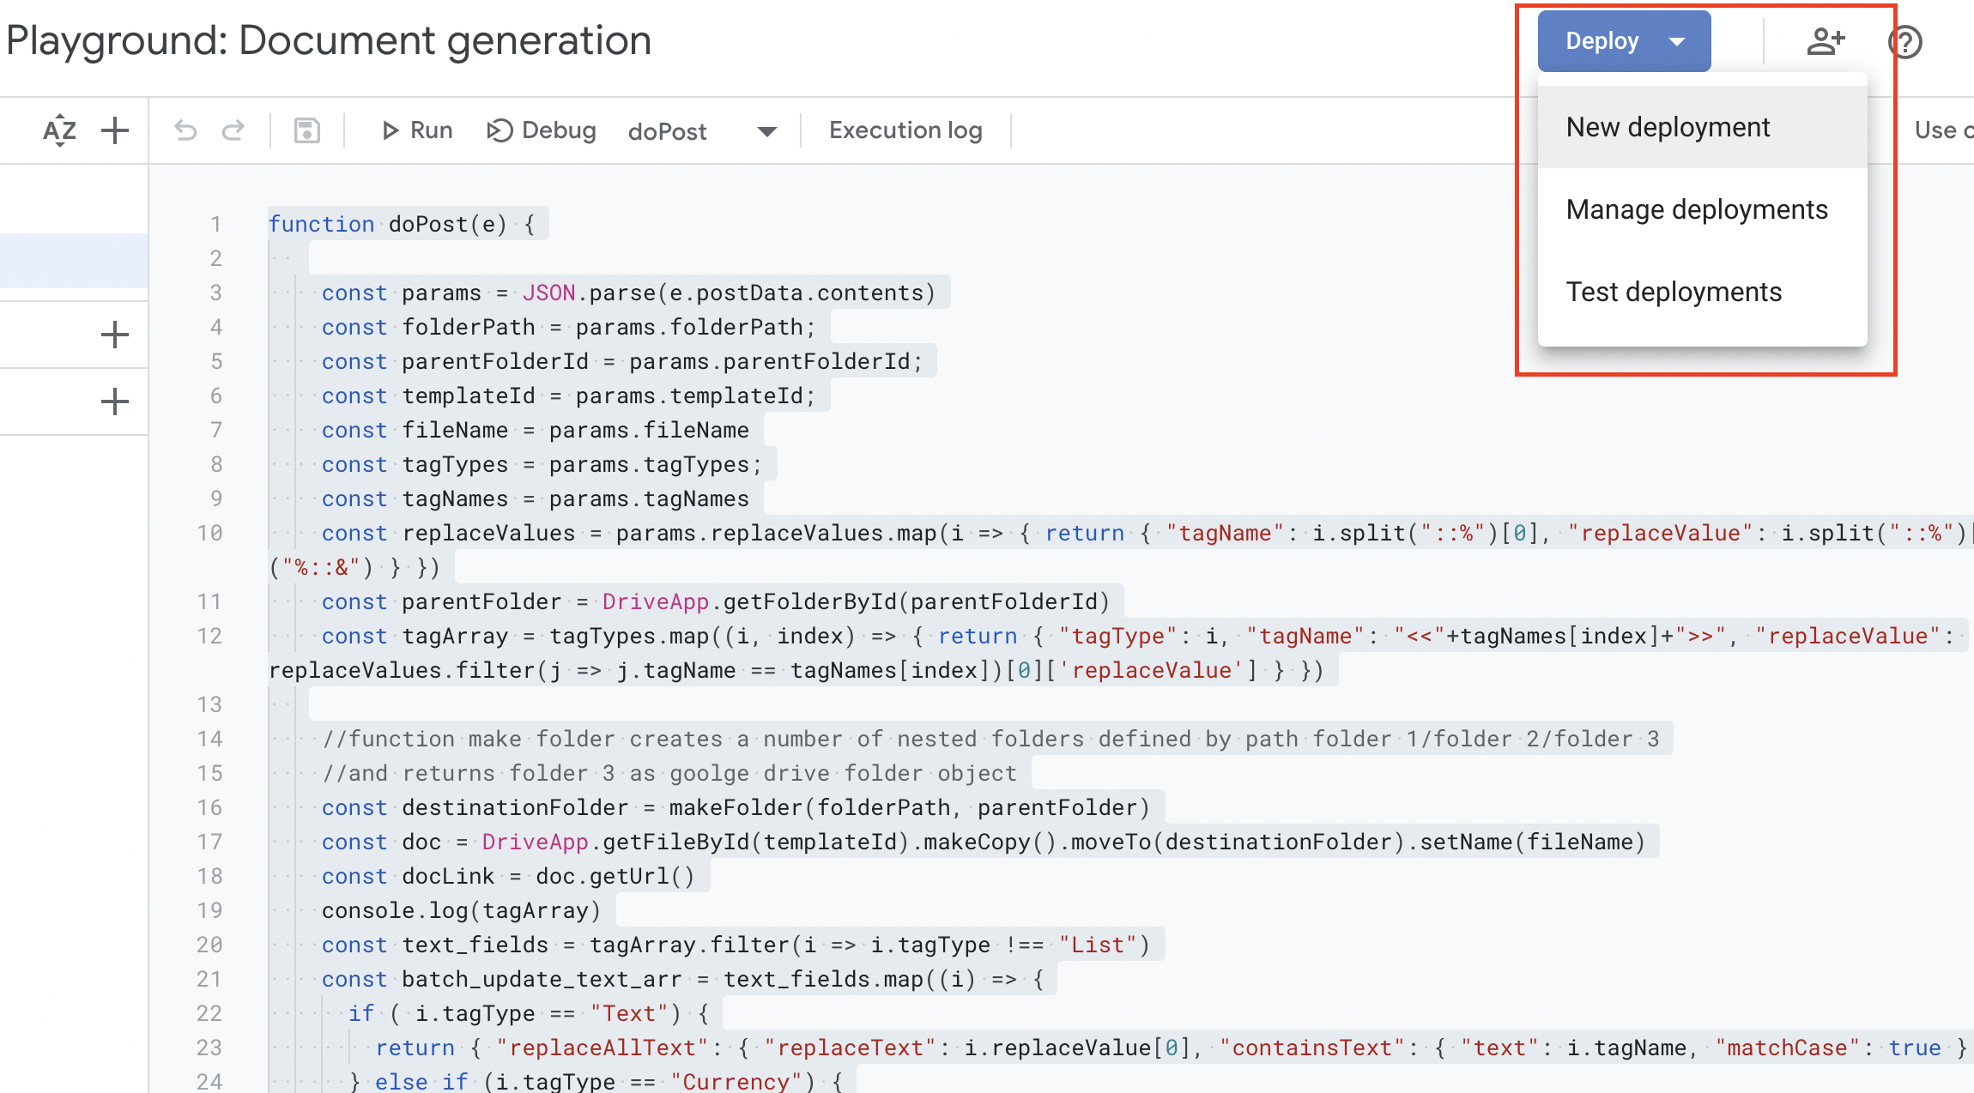Click the blue Deploy button
The height and width of the screenshot is (1093, 1974).
1602,41
